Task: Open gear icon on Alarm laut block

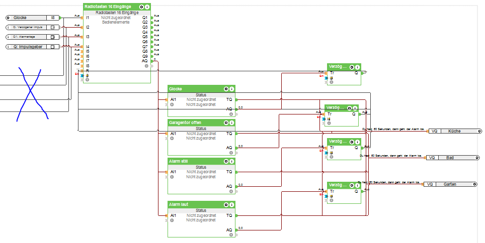Action: (x=226, y=204)
